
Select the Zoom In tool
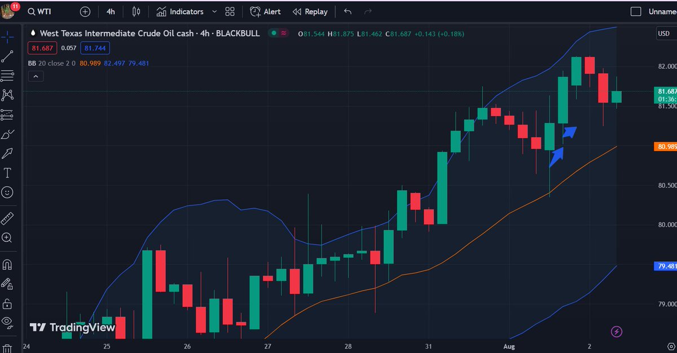point(8,237)
